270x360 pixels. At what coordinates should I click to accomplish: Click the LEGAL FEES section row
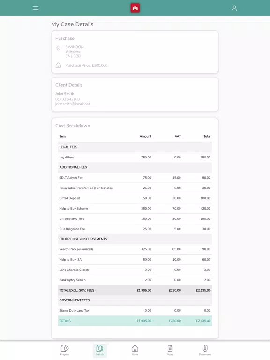pyautogui.click(x=135, y=147)
